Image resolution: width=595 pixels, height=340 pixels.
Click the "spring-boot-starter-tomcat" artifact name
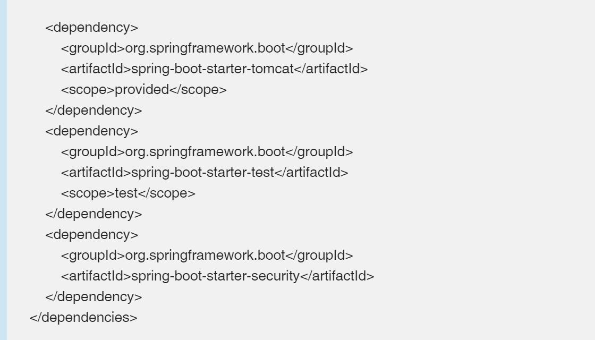click(x=212, y=69)
